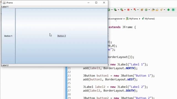The width and height of the screenshot is (177, 99).
Task: Select MyFrame class in breadcrumb
Action: (x=134, y=19)
